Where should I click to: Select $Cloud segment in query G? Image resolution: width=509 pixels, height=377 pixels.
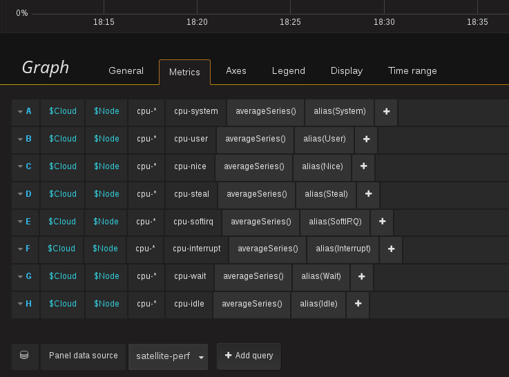pos(63,276)
